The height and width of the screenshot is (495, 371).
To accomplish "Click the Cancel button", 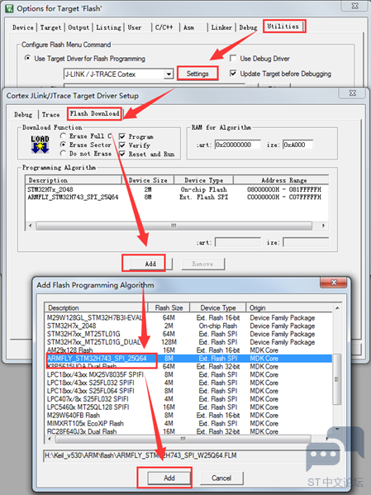I will [x=221, y=478].
